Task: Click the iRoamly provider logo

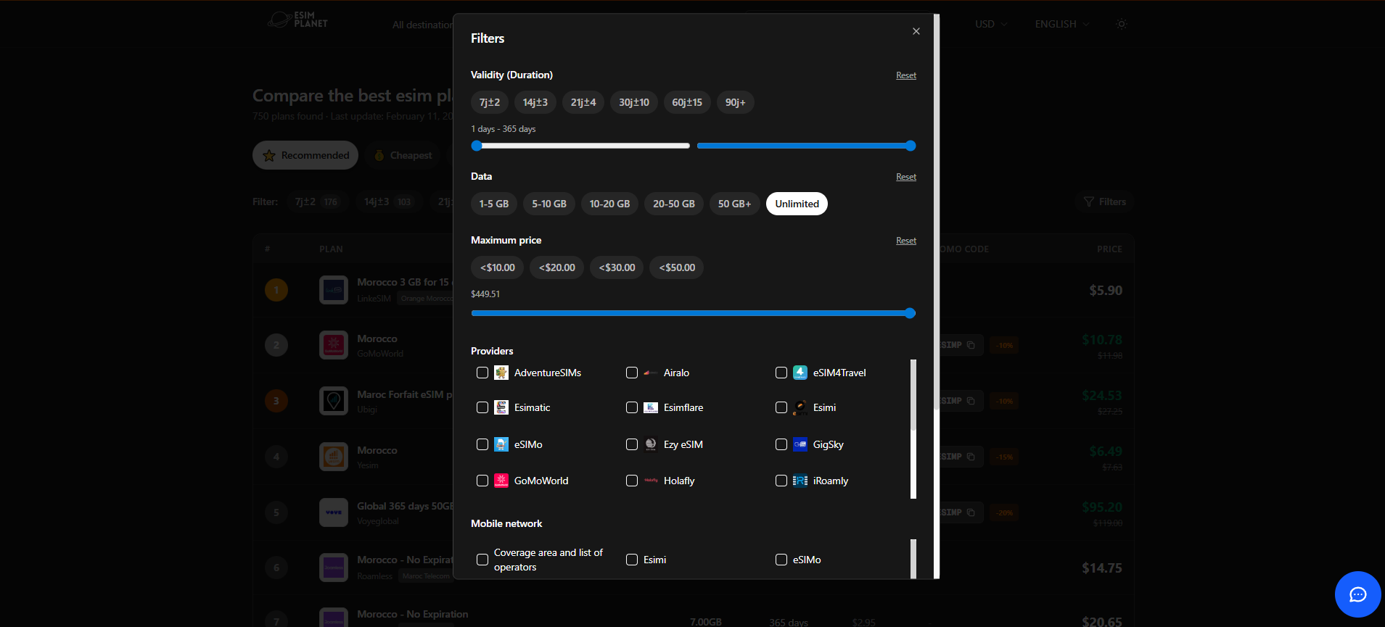Action: click(x=800, y=481)
